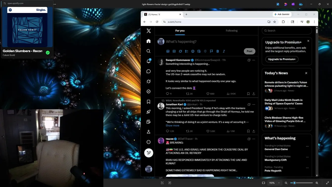The height and width of the screenshot is (187, 332).
Task: Switch to the Following tab
Action: click(x=232, y=31)
